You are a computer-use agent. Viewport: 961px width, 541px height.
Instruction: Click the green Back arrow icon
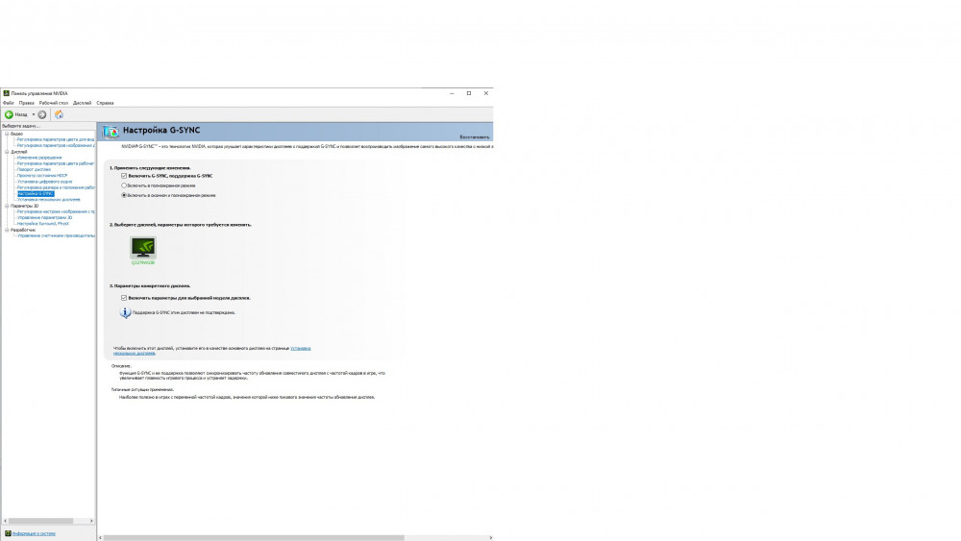click(9, 114)
